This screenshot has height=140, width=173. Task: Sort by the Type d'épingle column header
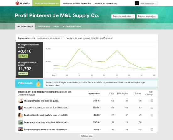149,93
